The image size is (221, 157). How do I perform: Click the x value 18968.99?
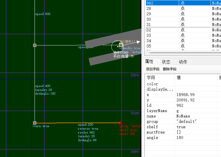coord(195,95)
